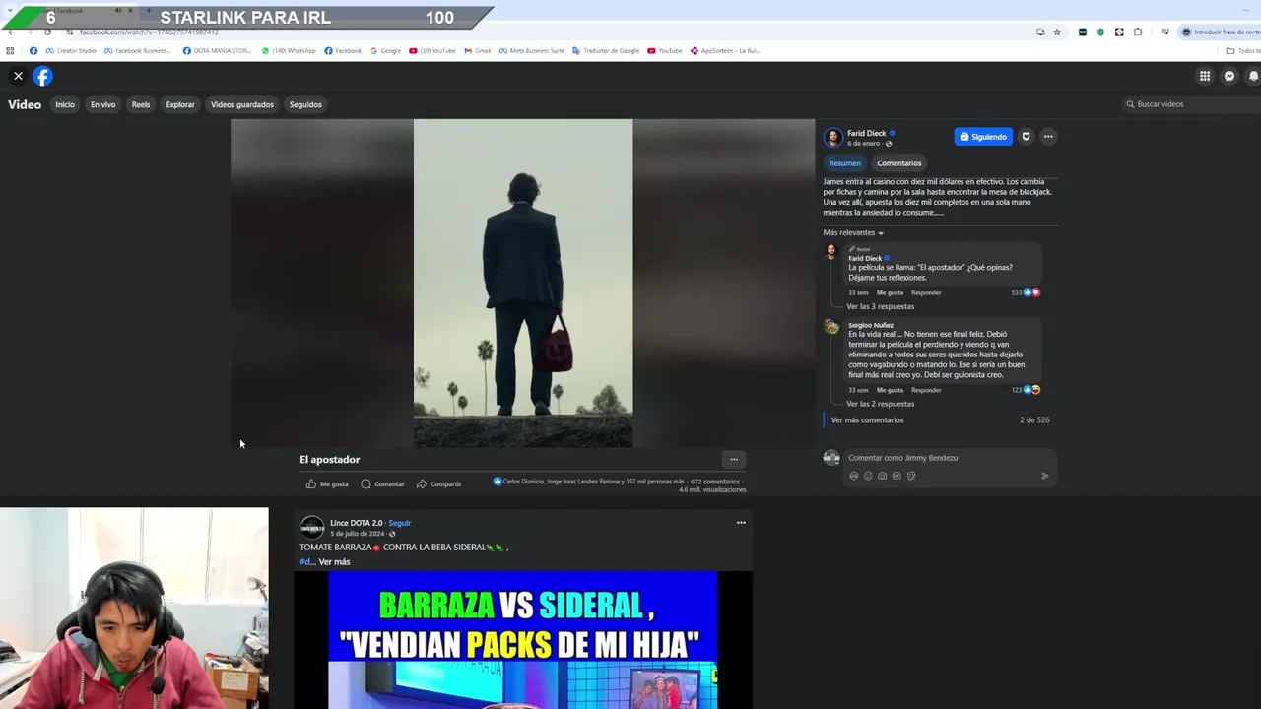Open the notifications bell
The image size is (1261, 709).
(1253, 76)
